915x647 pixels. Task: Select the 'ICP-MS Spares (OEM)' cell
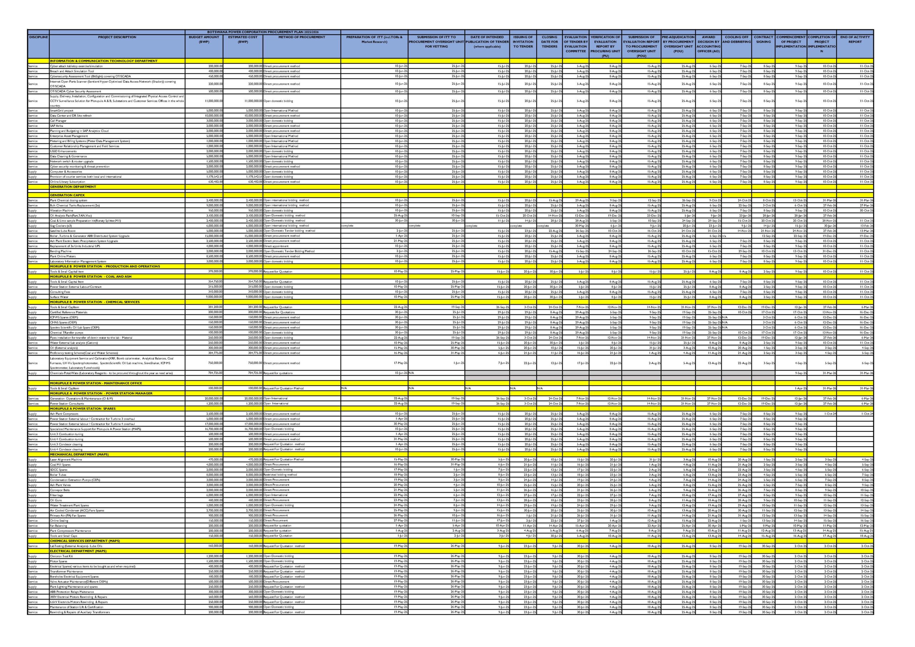pos(117,317)
